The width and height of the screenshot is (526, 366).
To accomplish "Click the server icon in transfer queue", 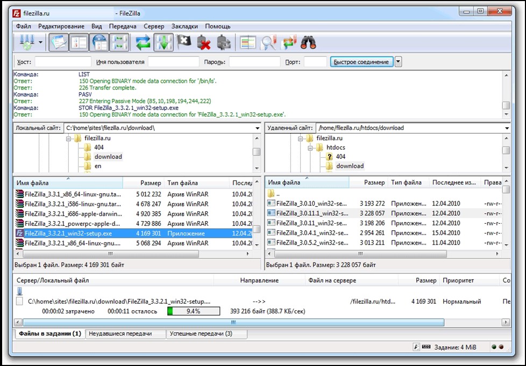I will pyautogui.click(x=20, y=291).
